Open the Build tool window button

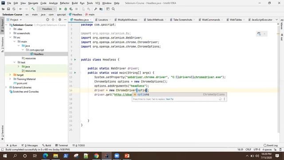(x=47, y=145)
